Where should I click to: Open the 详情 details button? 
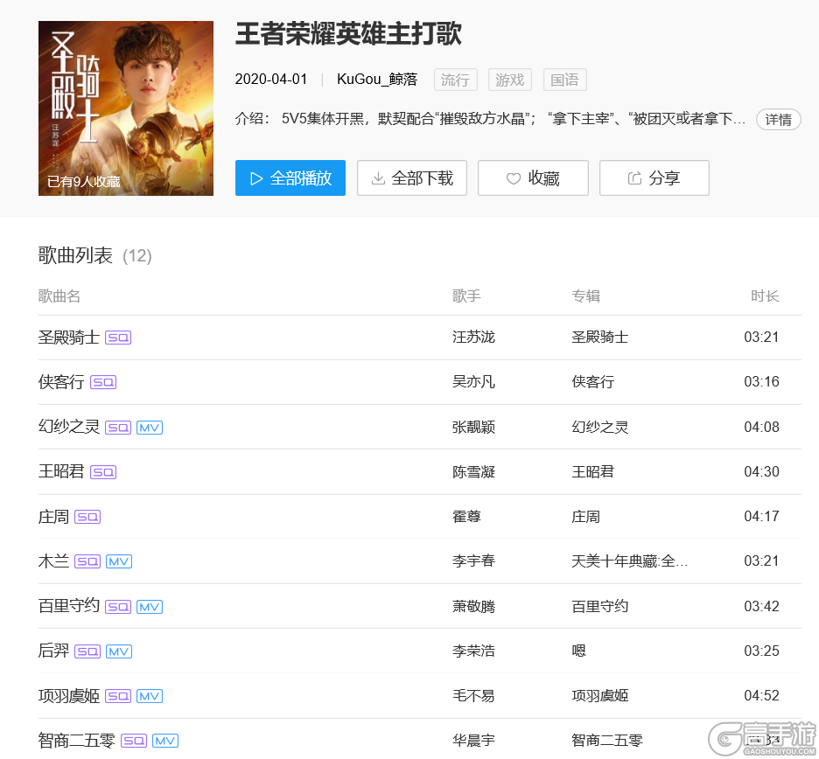click(778, 120)
